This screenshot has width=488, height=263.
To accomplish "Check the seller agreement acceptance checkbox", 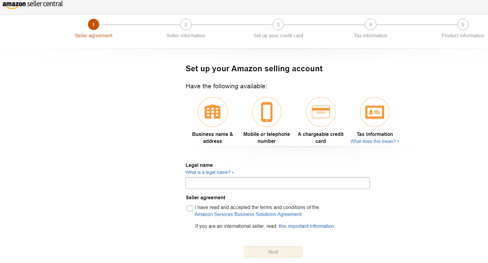I will (x=190, y=208).
